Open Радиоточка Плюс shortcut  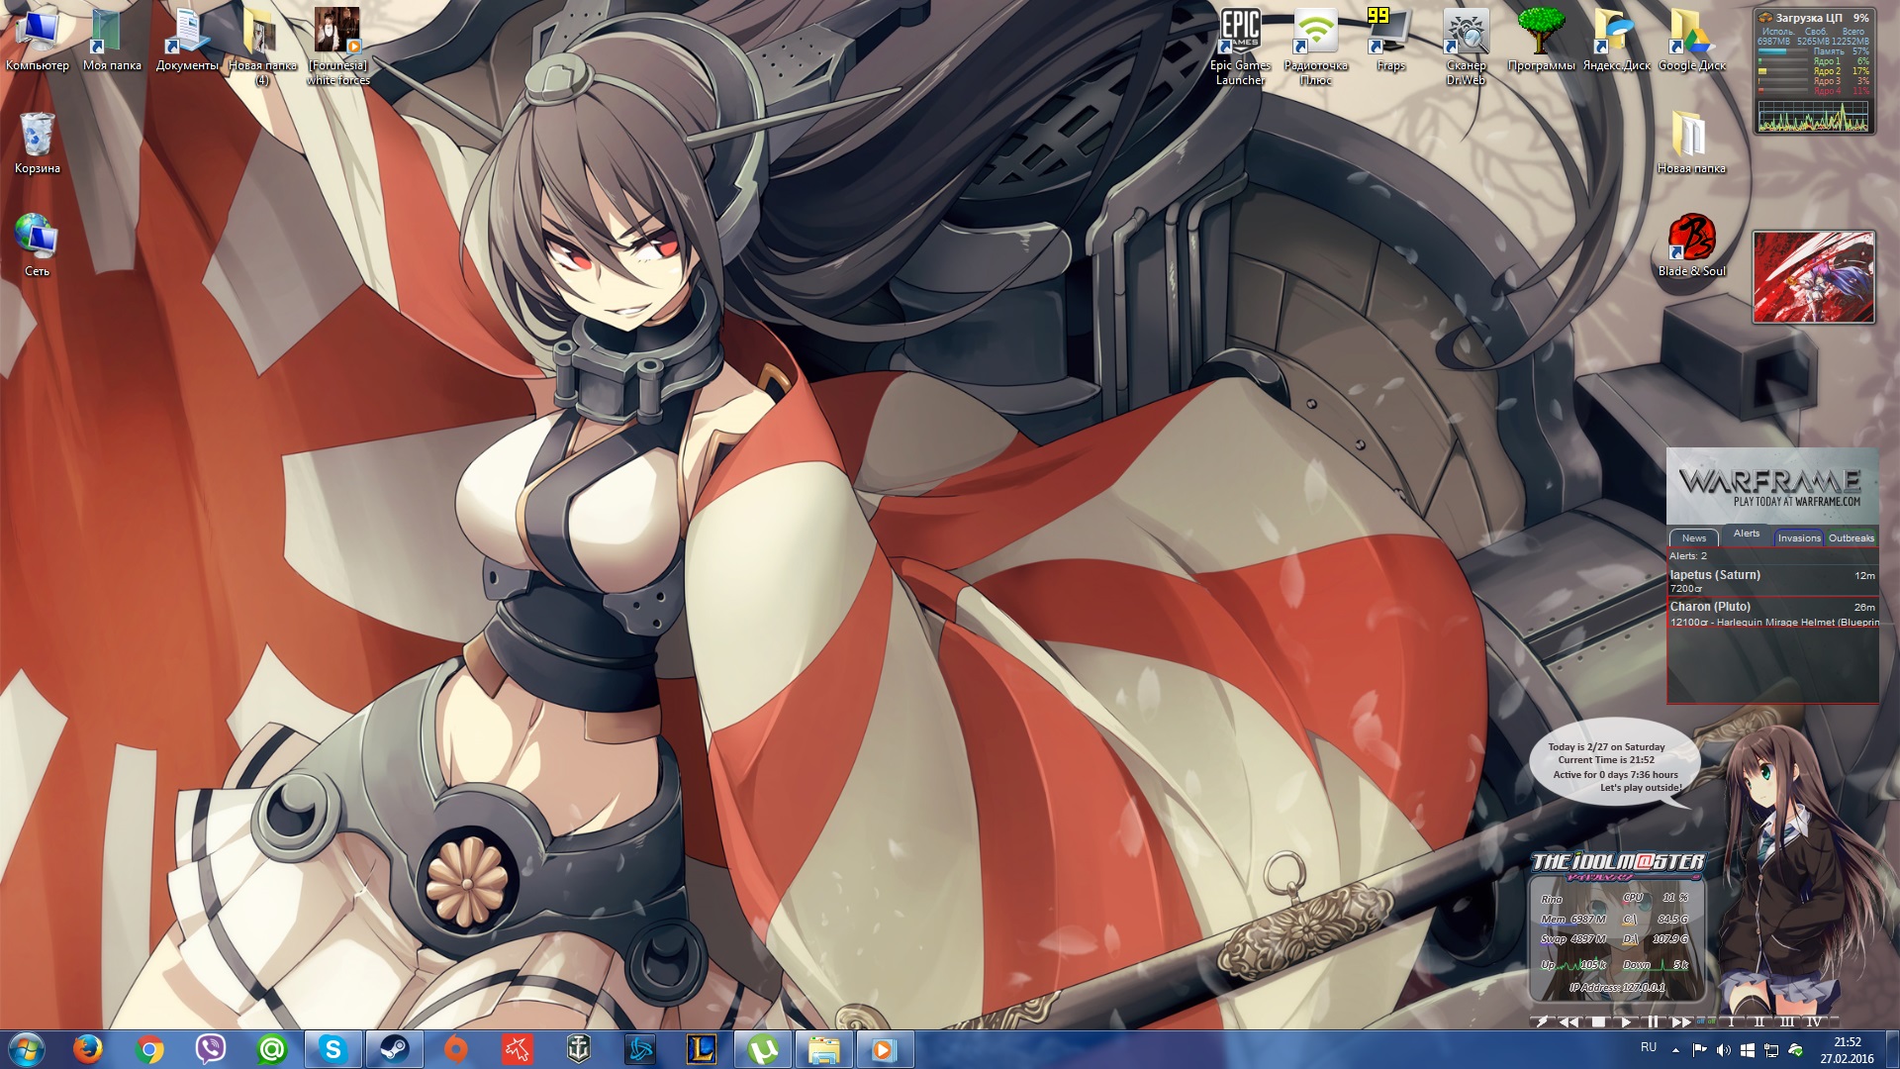coord(1316,48)
